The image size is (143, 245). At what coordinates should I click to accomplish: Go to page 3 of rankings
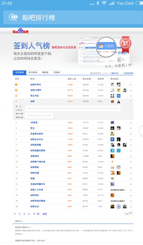[x=24, y=214]
